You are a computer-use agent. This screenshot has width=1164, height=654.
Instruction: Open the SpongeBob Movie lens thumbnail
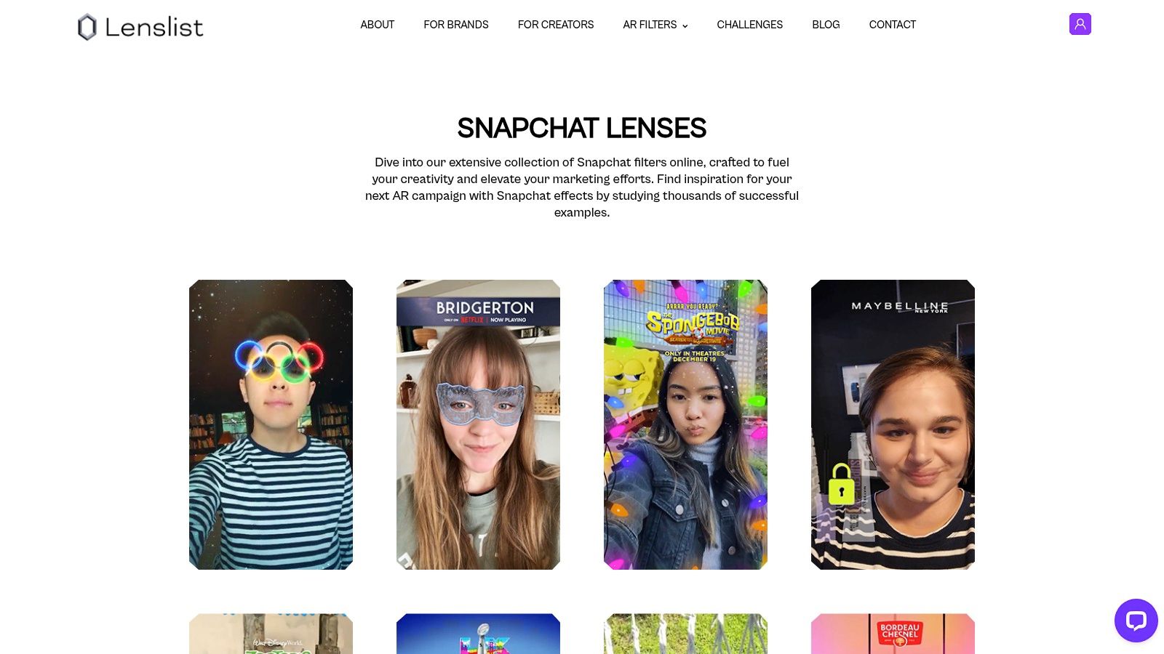(685, 424)
